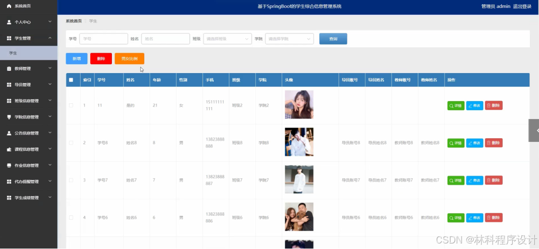
Task: Click 删除 for row 学号7
Action: [x=494, y=181]
